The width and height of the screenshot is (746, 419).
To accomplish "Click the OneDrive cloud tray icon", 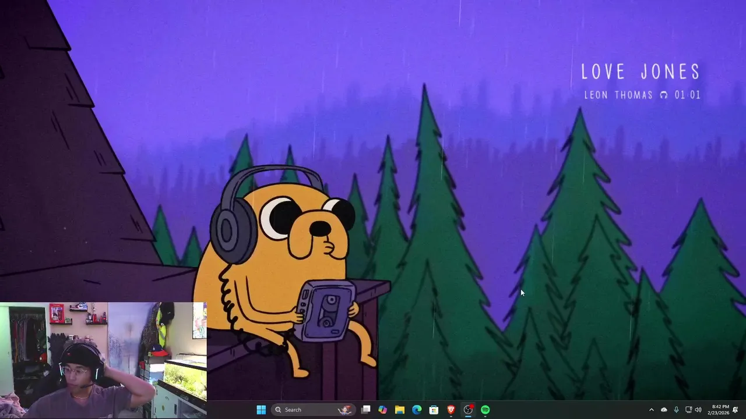I will point(664,410).
